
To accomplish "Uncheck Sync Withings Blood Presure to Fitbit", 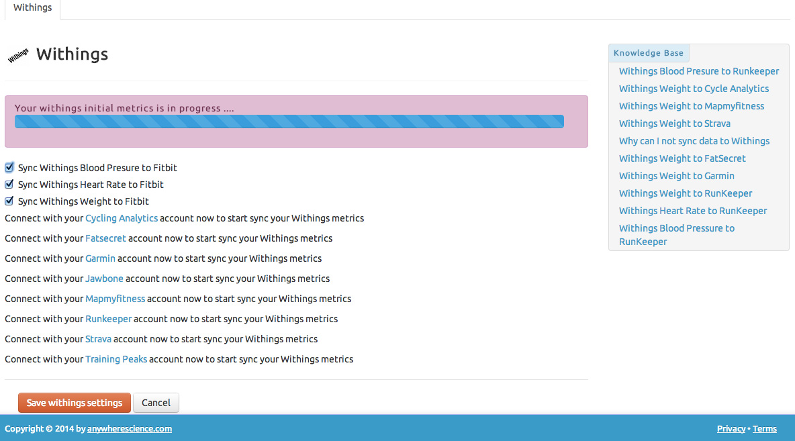I will (9, 167).
